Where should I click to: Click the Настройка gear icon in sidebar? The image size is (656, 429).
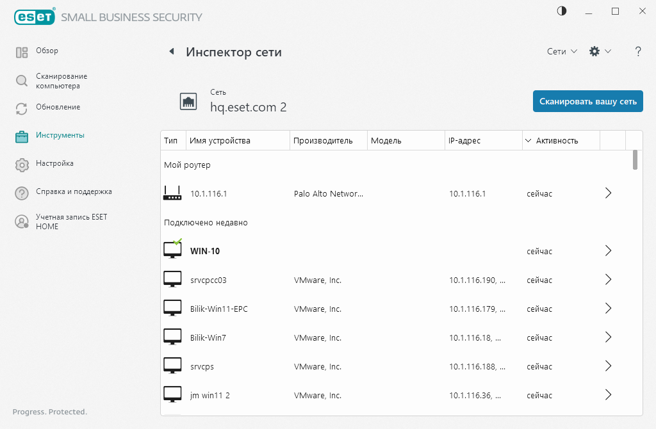23,163
